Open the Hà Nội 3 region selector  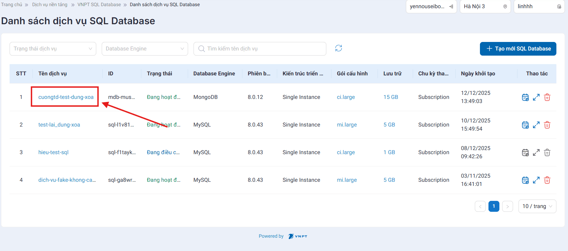(485, 6)
